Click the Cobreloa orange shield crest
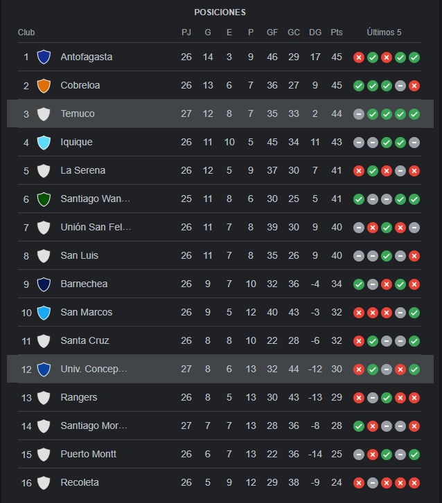This screenshot has height=503, width=442. (x=44, y=86)
